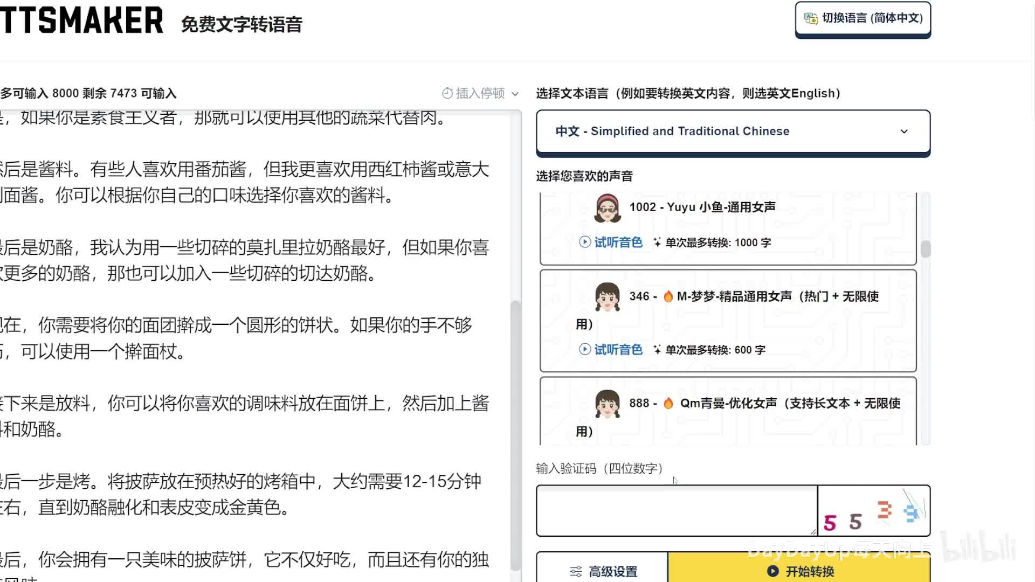Open the 插入停顿 dropdown

(480, 93)
